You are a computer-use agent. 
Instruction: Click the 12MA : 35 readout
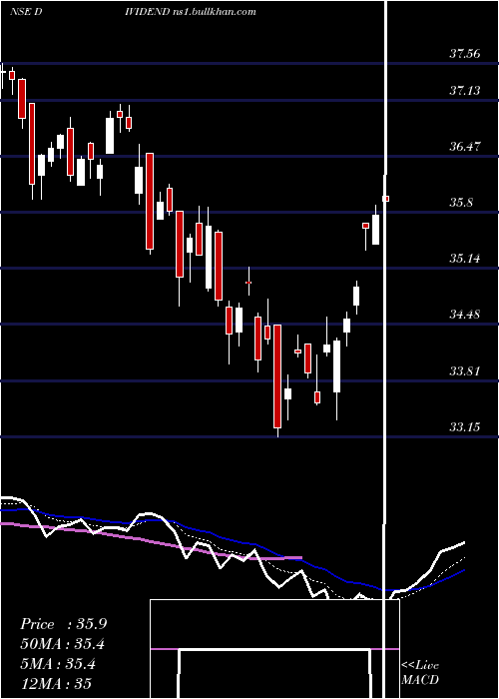click(x=56, y=683)
